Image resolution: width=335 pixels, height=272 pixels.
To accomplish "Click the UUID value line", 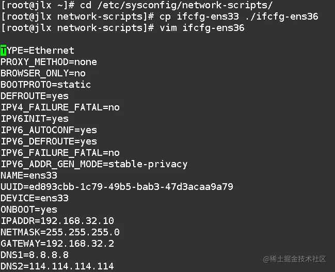I will pos(117,187).
